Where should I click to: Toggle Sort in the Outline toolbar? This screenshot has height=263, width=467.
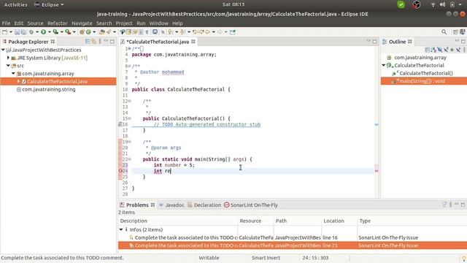(433, 50)
